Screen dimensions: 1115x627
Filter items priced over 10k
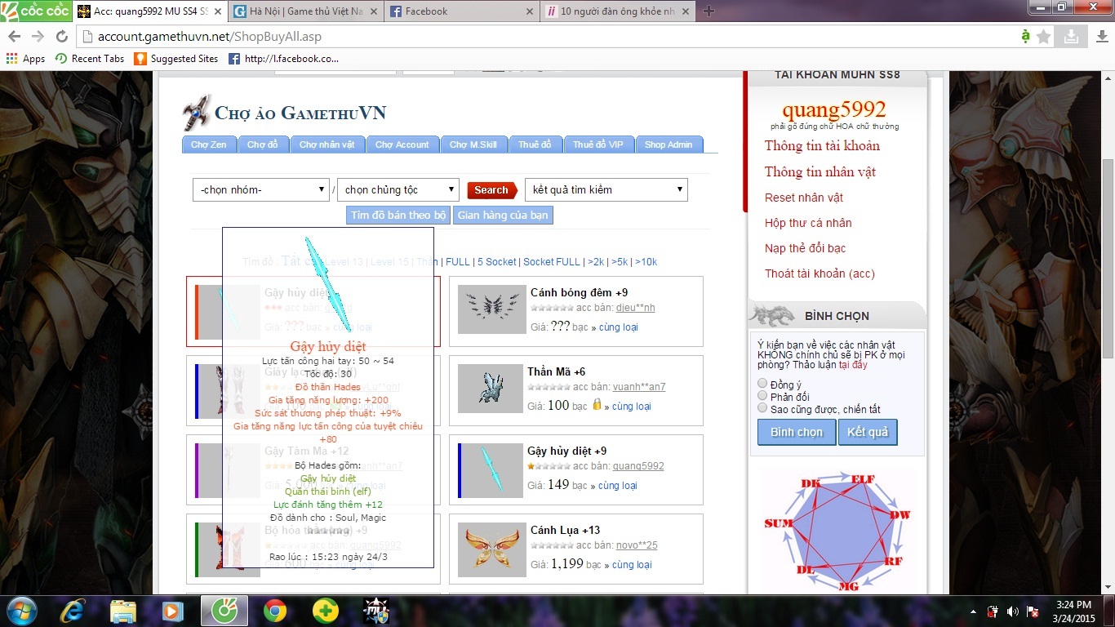[646, 262]
